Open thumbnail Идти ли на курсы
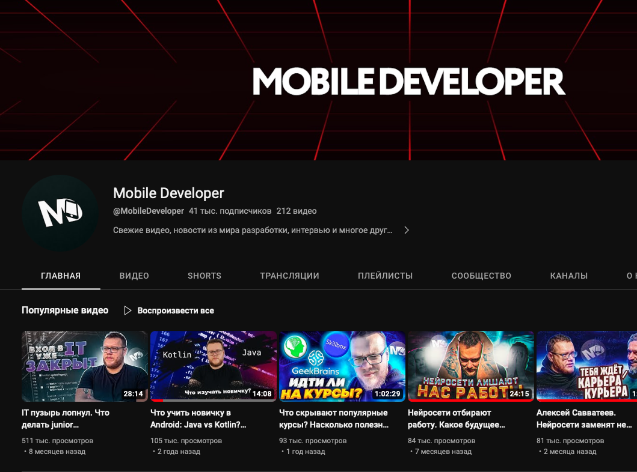637x472 pixels. [x=342, y=366]
